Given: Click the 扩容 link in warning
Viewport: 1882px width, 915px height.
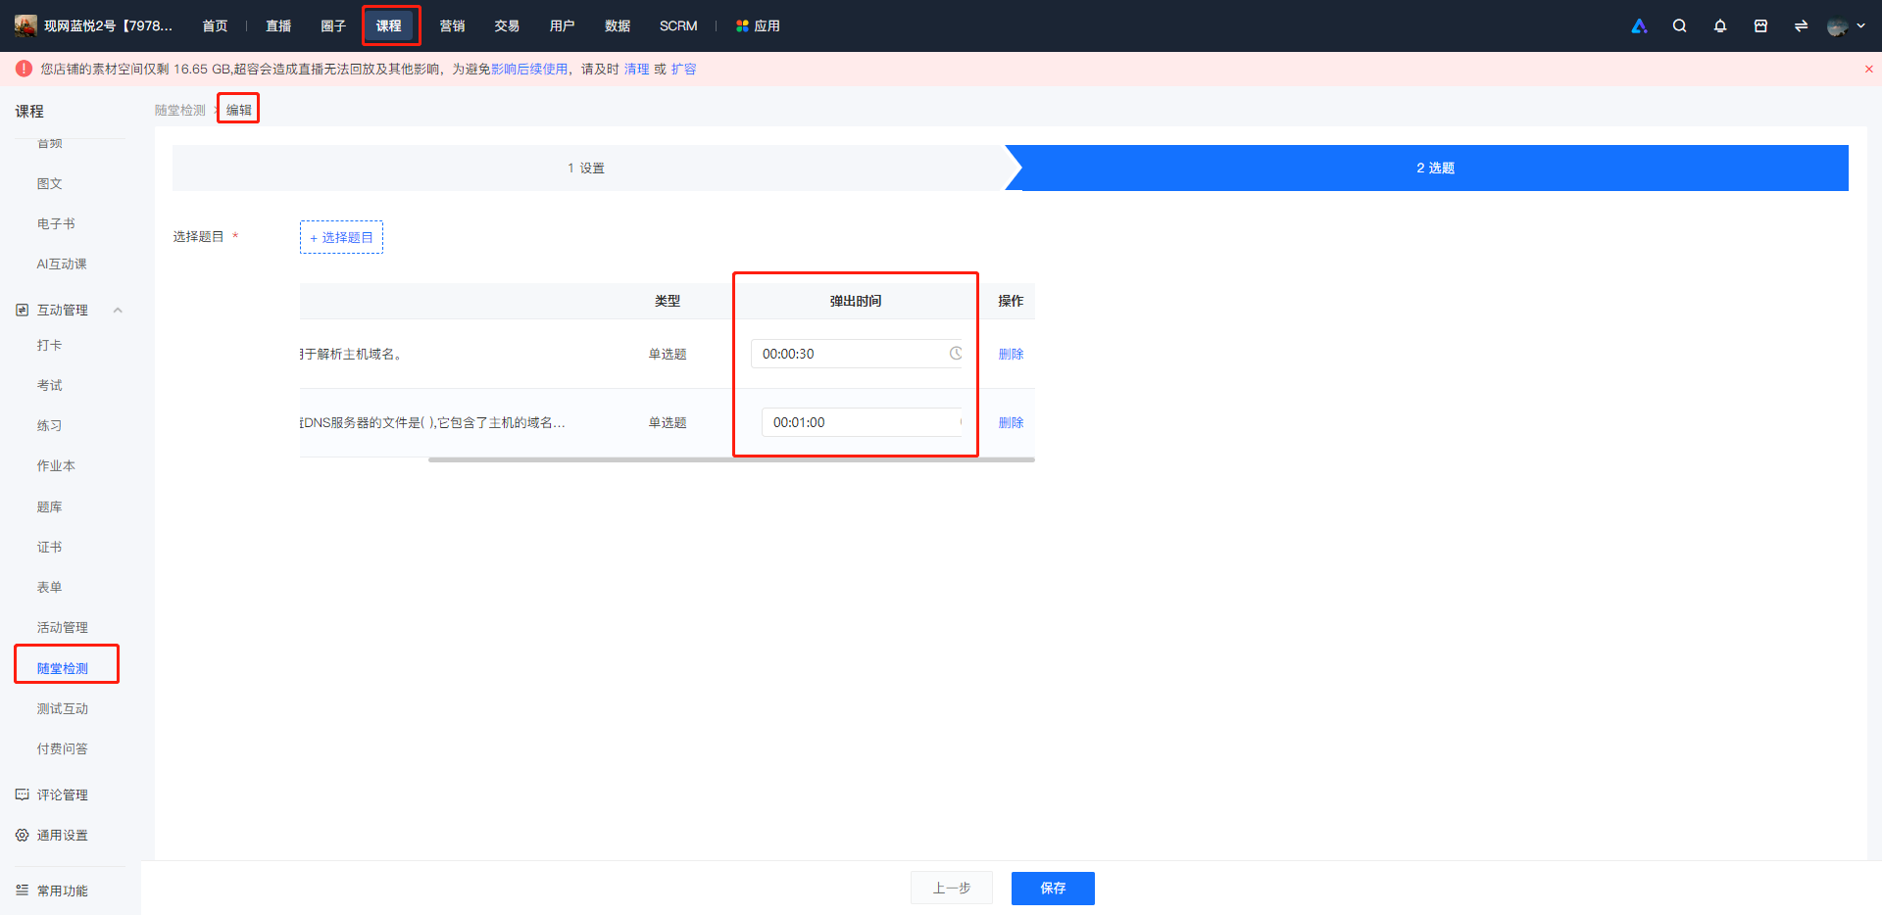Looking at the screenshot, I should click(x=683, y=70).
